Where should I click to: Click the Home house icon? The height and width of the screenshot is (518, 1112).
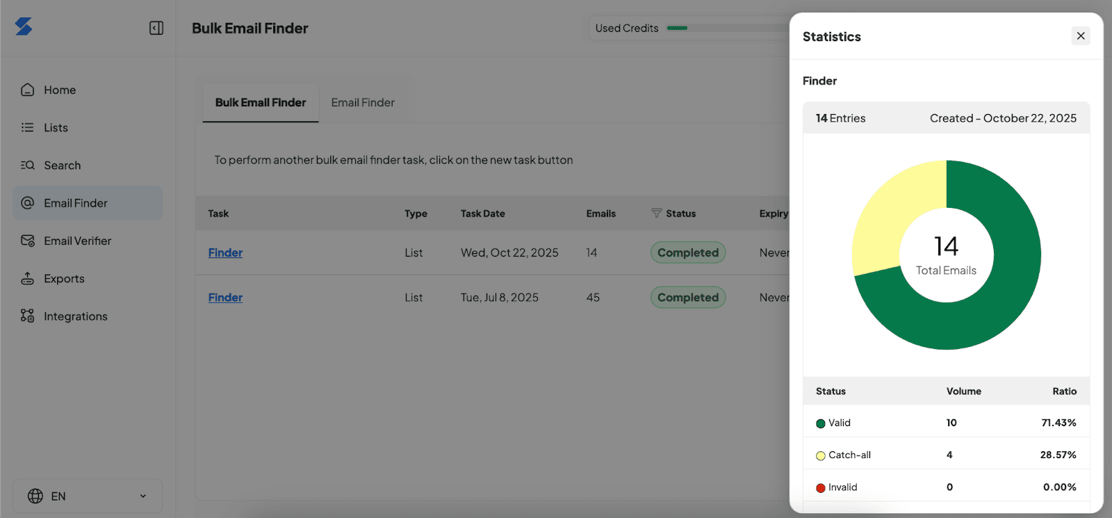[28, 90]
